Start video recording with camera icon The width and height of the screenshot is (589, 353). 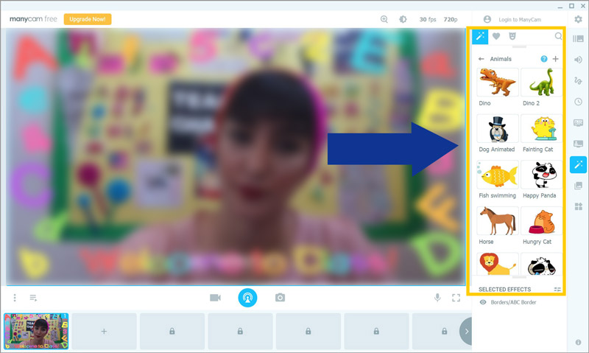pyautogui.click(x=215, y=298)
